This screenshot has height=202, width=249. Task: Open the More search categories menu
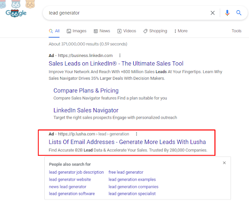click(x=181, y=31)
